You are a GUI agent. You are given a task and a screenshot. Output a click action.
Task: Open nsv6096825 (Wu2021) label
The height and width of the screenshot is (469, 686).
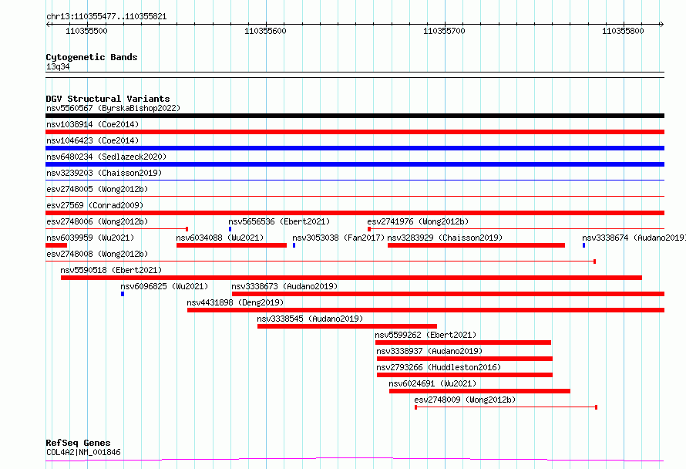click(164, 286)
